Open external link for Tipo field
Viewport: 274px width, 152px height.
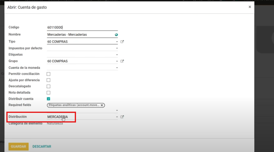click(122, 42)
